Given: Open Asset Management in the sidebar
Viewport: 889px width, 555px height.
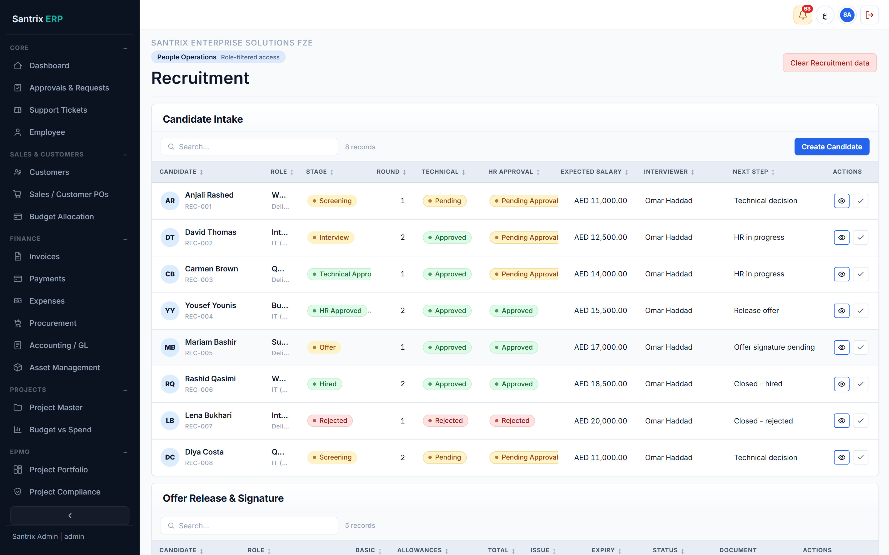Looking at the screenshot, I should tap(70, 367).
